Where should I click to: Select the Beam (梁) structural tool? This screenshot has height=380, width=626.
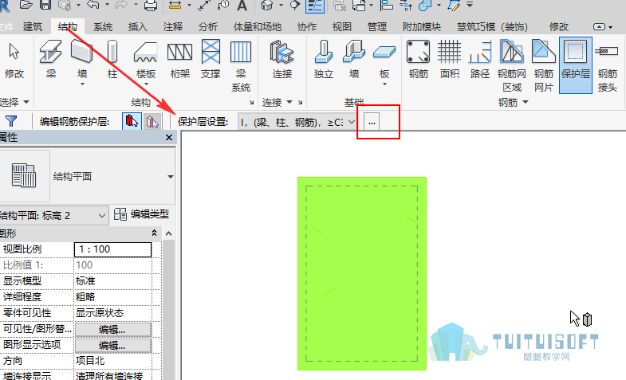(51, 60)
